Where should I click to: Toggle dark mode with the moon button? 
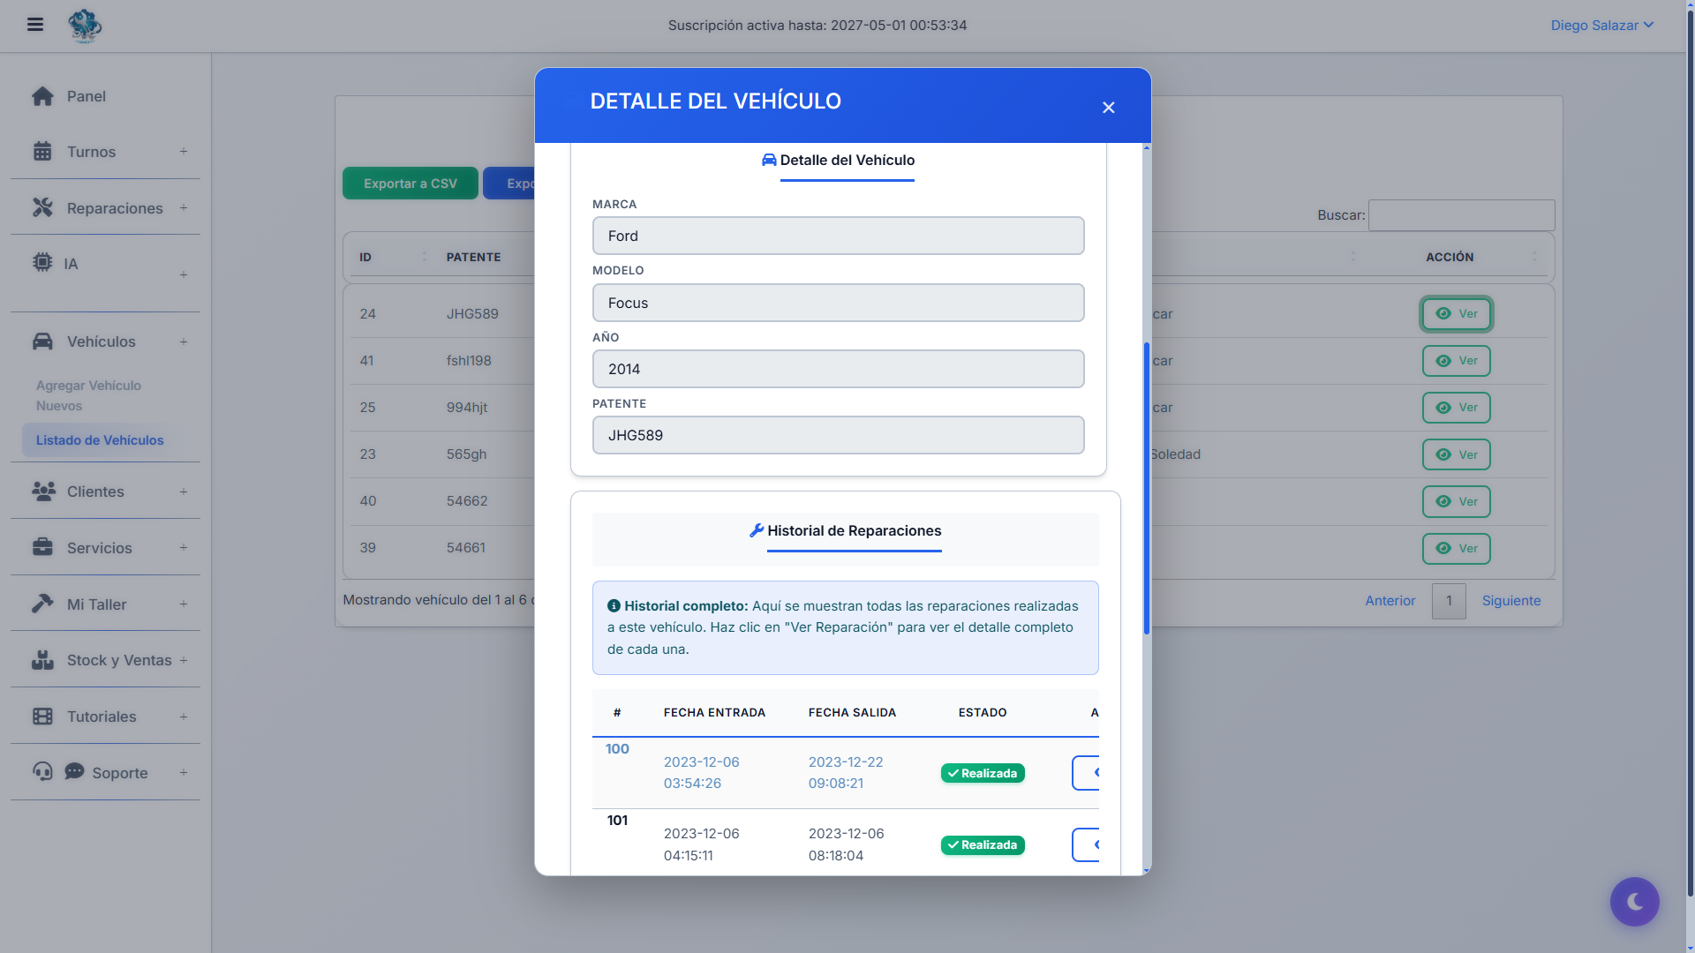(1634, 901)
